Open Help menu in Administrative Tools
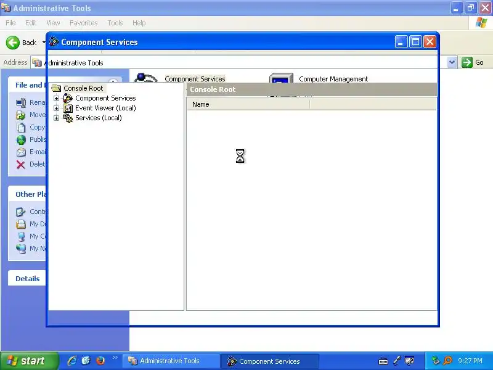The height and width of the screenshot is (370, 493). (139, 23)
